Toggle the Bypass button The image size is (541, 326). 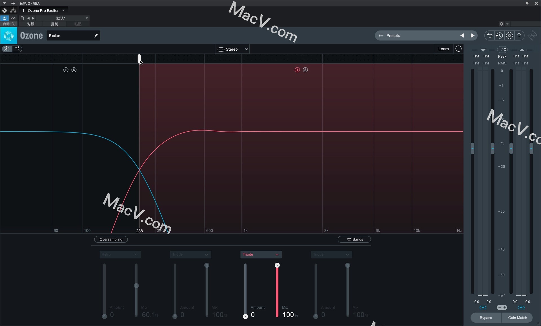[486, 318]
